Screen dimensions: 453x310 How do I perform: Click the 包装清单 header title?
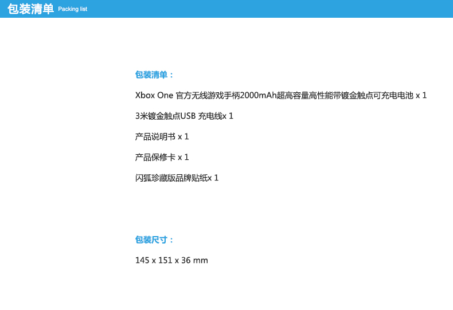tap(30, 9)
